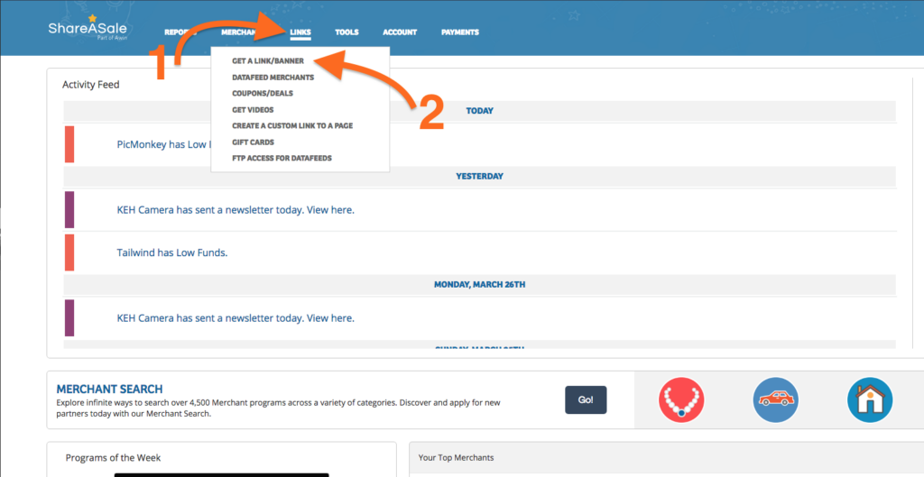Click the Your Top Merchants title

[x=456, y=457]
